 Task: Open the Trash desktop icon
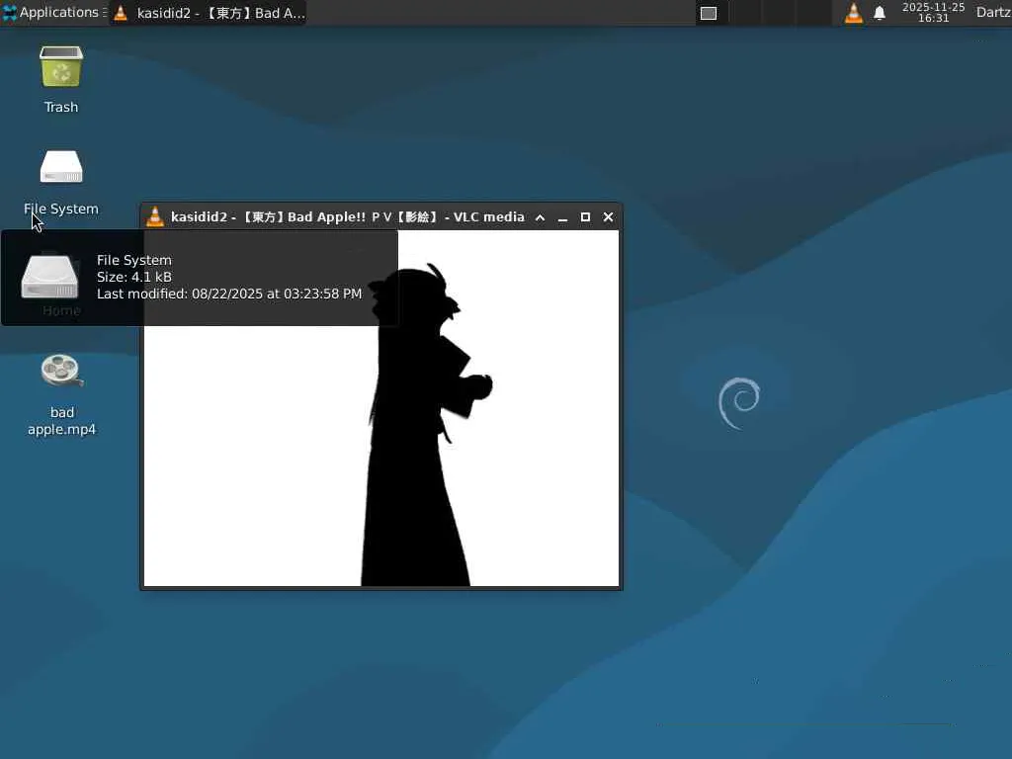61,67
